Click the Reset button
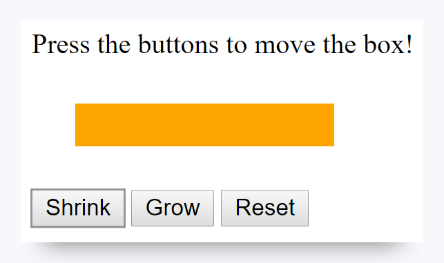Viewport: 444px width, 263px height. [x=264, y=208]
